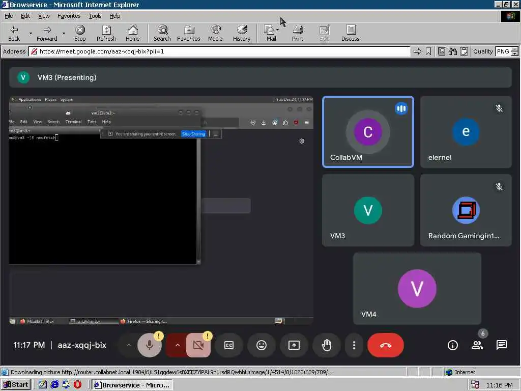
Task: Refresh the current page
Action: (106, 33)
